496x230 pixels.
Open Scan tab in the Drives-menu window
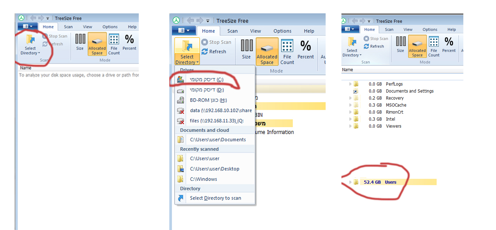pos(232,31)
